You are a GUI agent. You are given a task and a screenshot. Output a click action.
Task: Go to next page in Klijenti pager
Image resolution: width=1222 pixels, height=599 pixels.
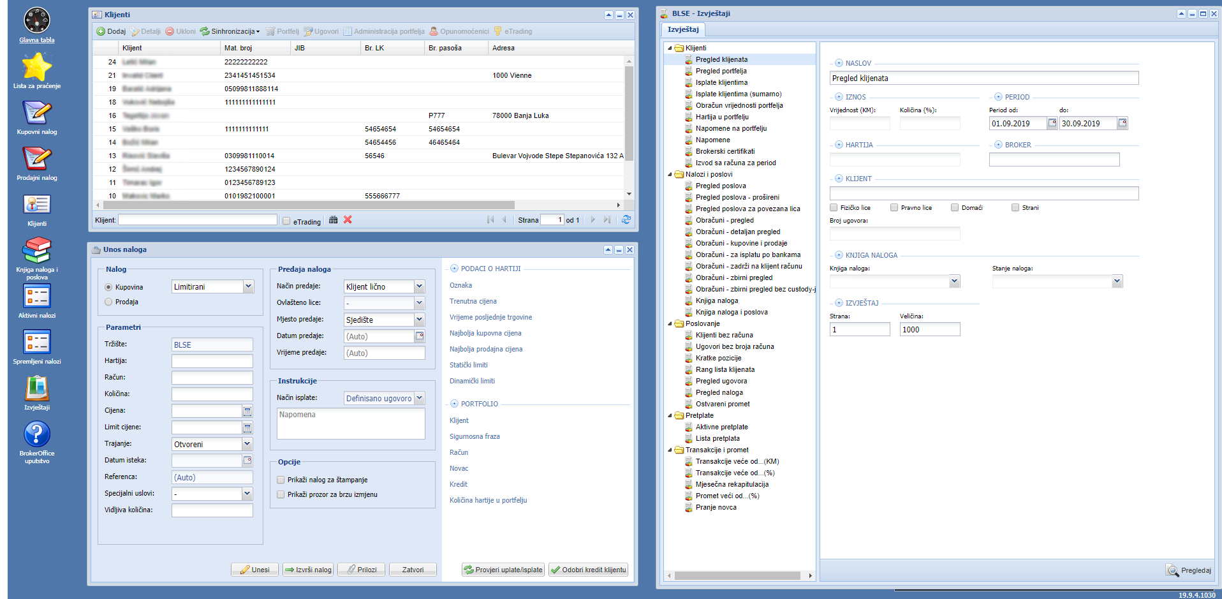[x=593, y=219]
